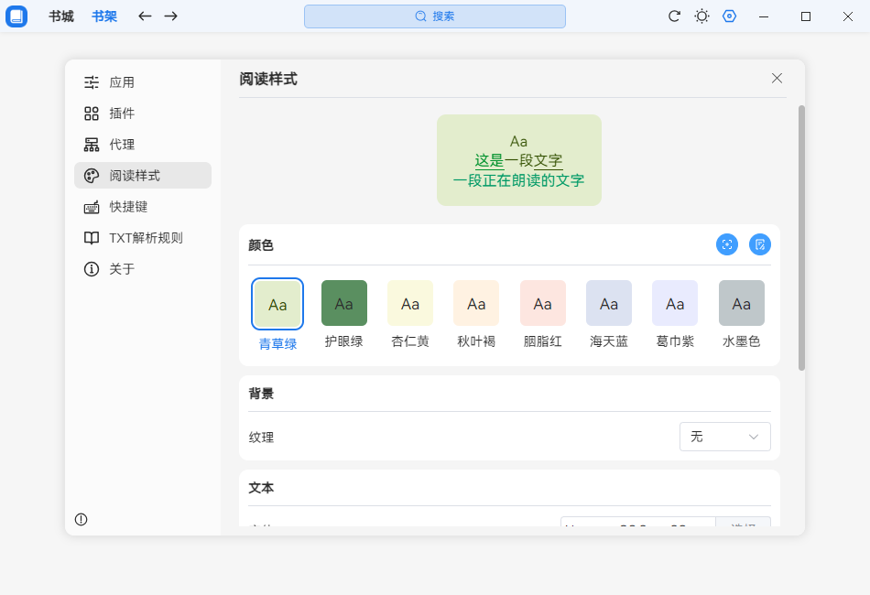Click the 纹理 label
Screen dimensions: 870x595
click(261, 437)
